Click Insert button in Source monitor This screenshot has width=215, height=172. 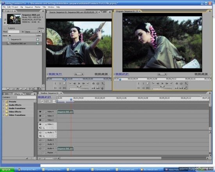(x=93, y=88)
